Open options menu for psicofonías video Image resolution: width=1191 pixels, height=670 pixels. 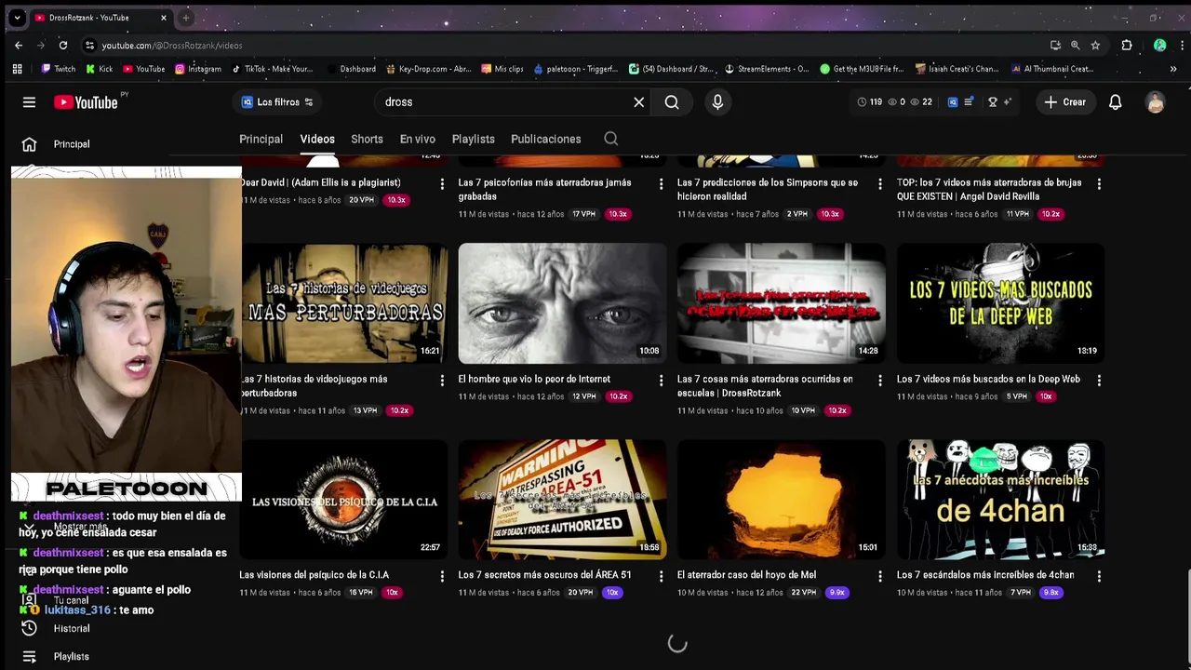(662, 184)
